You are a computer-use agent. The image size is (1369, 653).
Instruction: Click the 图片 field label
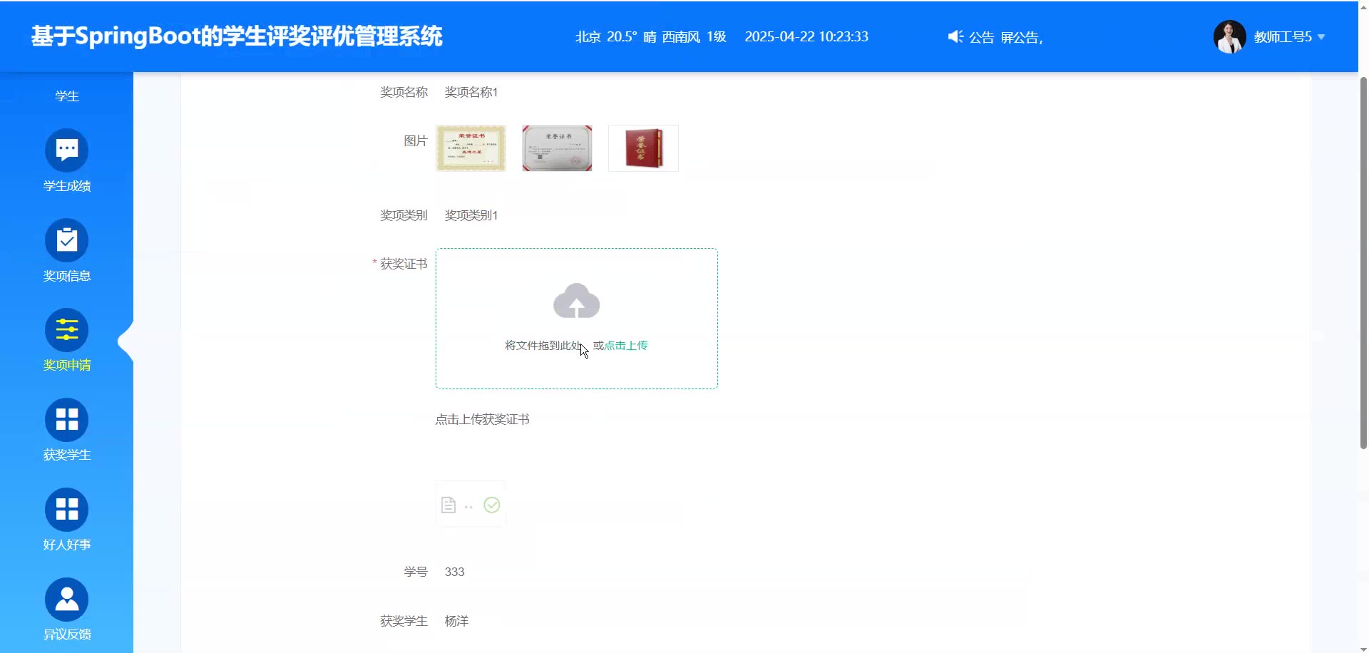[x=416, y=141]
